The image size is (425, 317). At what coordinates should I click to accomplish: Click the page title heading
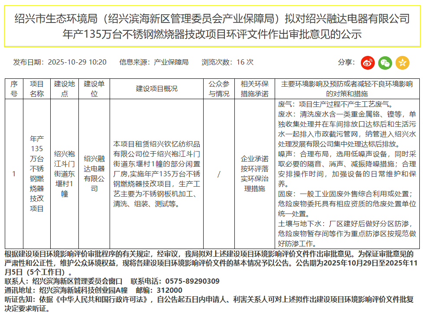click(x=212, y=26)
